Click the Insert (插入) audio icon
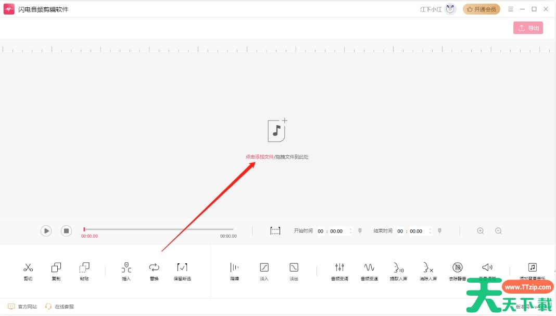556x316 pixels. pos(127,268)
